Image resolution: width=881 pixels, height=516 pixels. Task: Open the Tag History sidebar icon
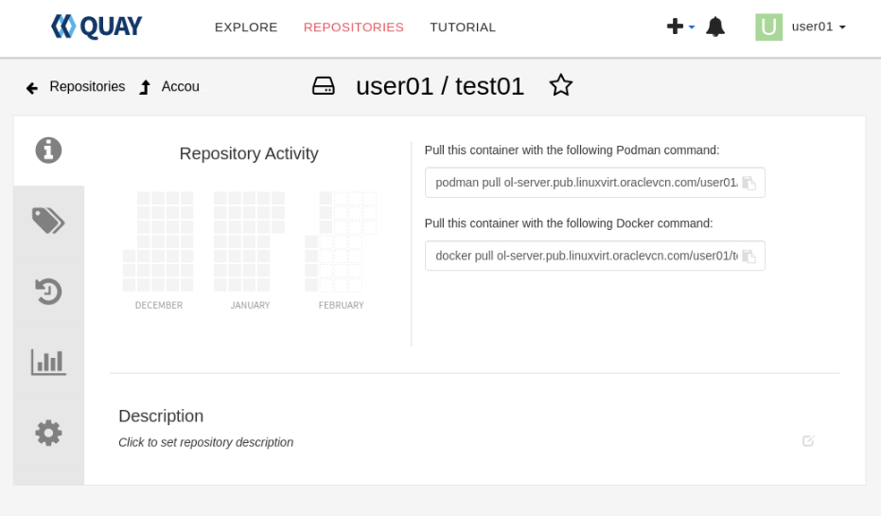click(x=48, y=292)
